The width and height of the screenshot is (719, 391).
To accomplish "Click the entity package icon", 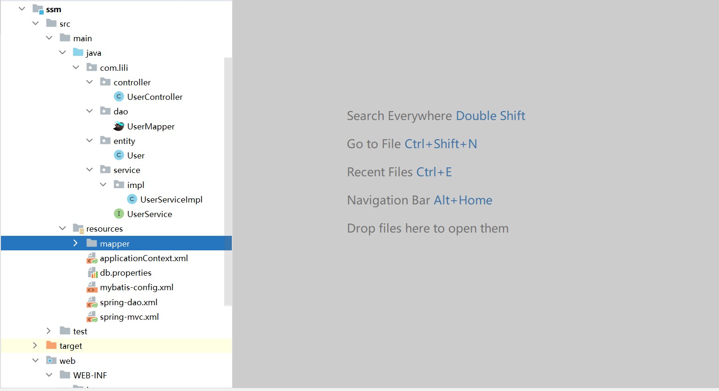I will pyautogui.click(x=106, y=141).
